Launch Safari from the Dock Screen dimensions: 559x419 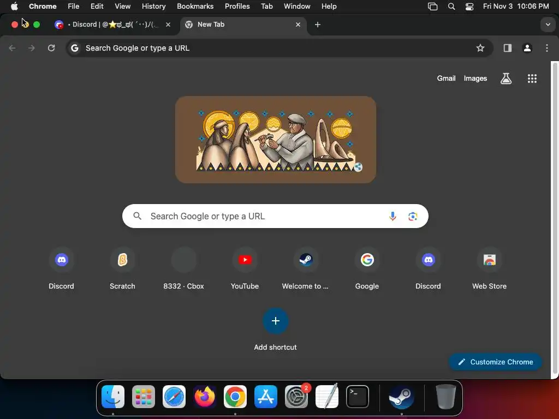(174, 397)
